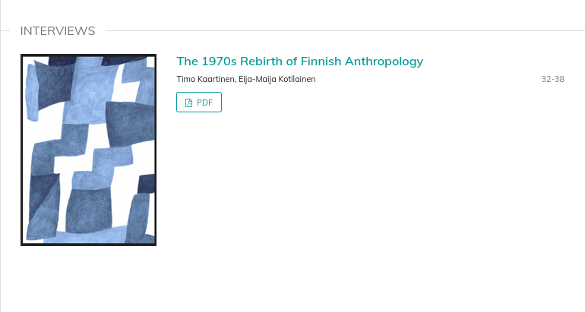Click the 'PDF' text label on the button
Screen dimensions: 585x312
tap(205, 102)
